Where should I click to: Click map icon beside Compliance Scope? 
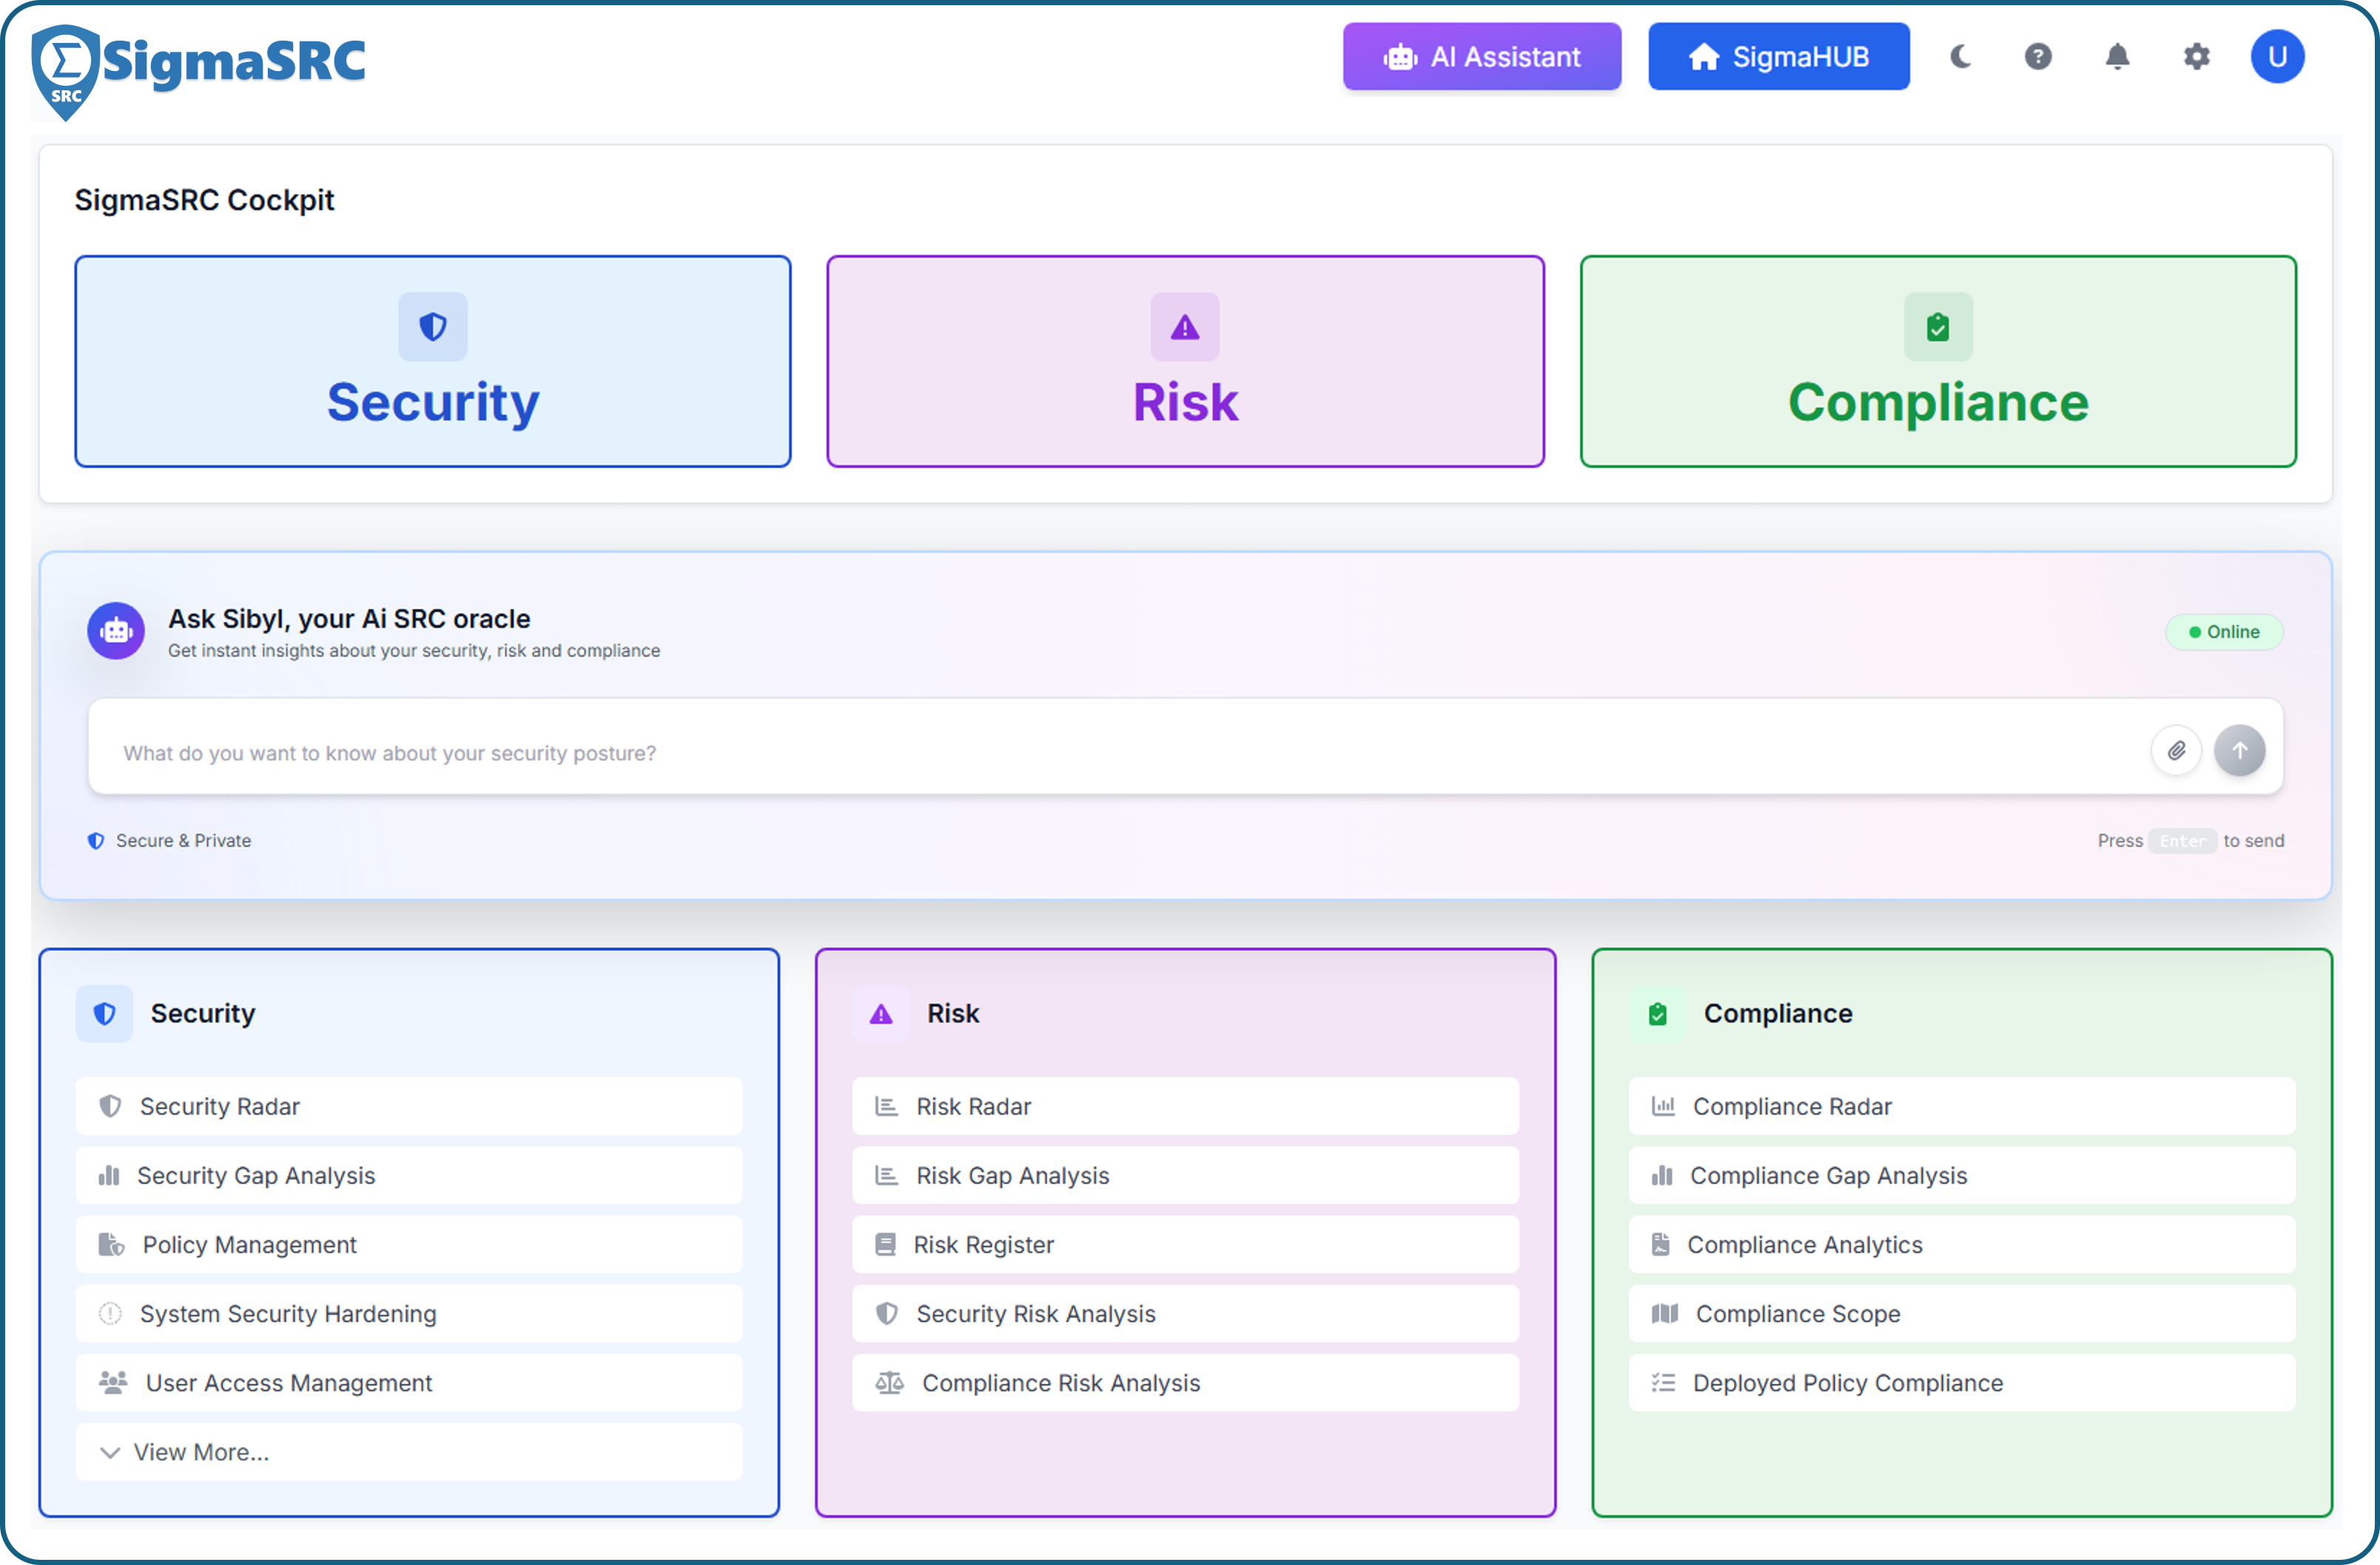pos(1665,1313)
